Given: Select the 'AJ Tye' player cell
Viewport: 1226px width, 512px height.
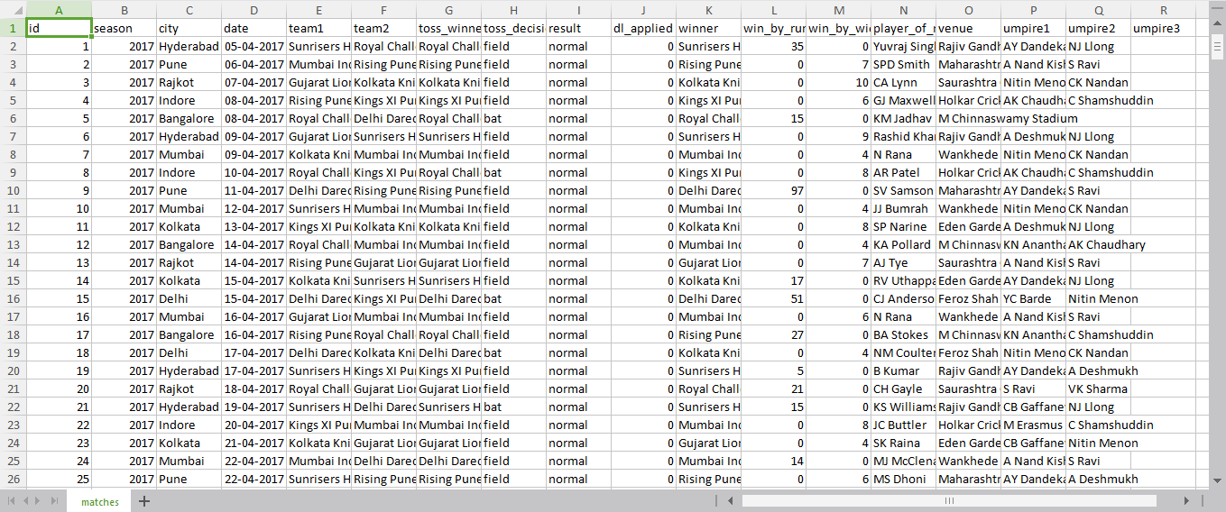Looking at the screenshot, I should tap(903, 262).
